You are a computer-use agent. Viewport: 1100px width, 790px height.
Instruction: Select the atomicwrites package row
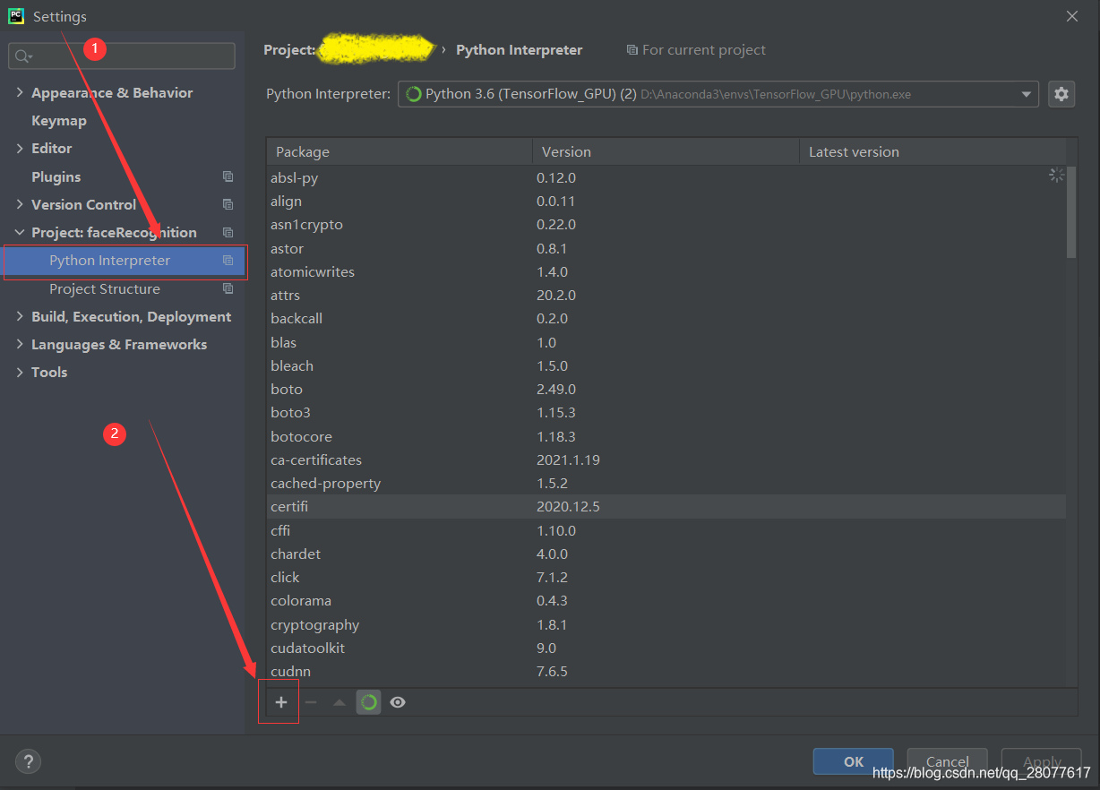point(666,271)
